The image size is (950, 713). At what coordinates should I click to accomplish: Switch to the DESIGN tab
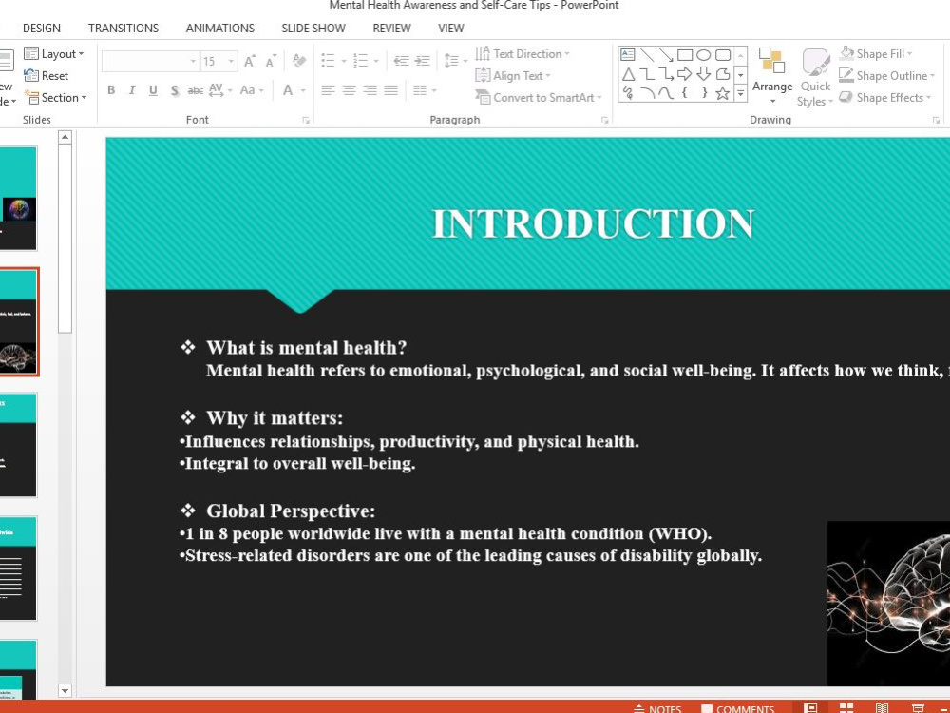pyautogui.click(x=42, y=28)
